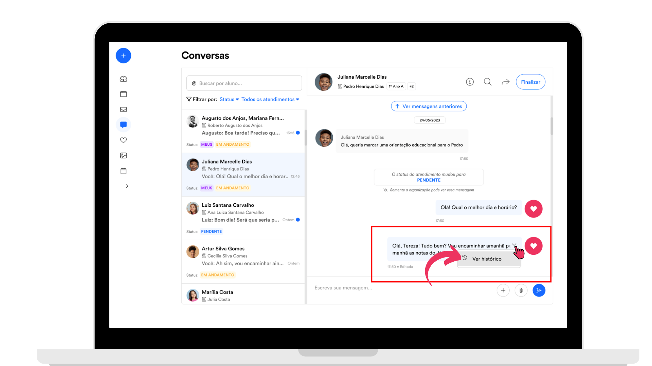Click the plus add button in message bar
Screen dimensions: 652x366
(x=503, y=290)
